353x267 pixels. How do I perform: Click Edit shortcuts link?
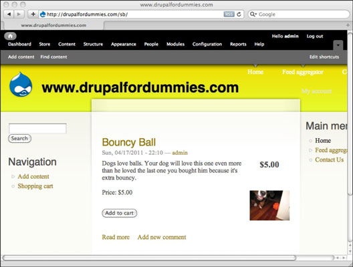(324, 57)
